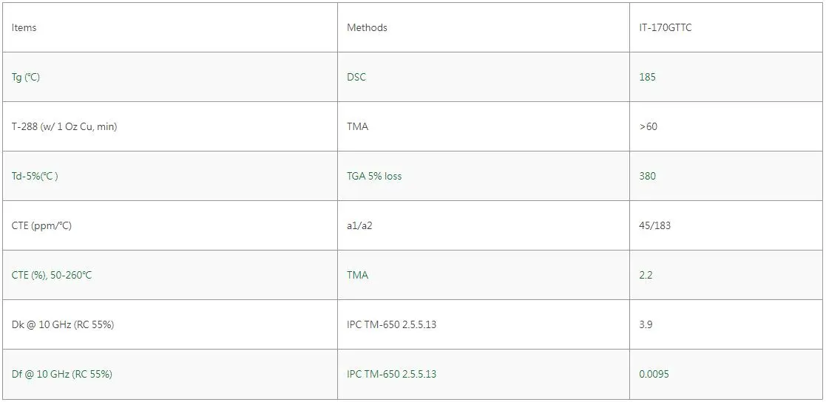Click the "TGA 5% loss" method text
Image resolution: width=826 pixels, height=402 pixels.
(x=374, y=176)
